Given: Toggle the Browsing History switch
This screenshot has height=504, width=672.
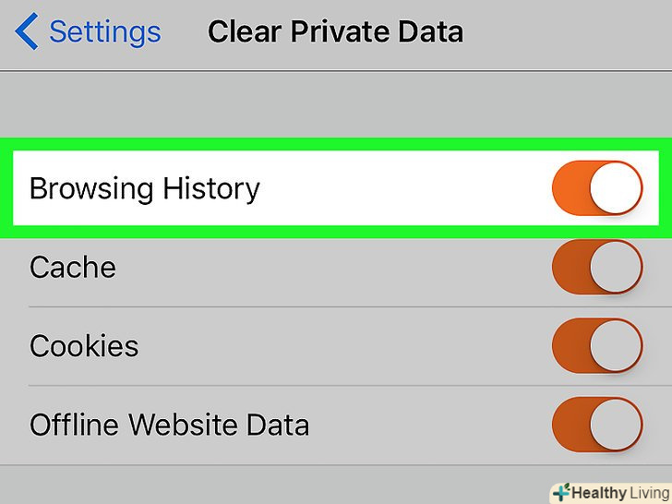Looking at the screenshot, I should (x=596, y=188).
